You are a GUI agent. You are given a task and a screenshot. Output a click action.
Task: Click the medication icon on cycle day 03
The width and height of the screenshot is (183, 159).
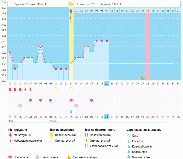tap(20, 106)
